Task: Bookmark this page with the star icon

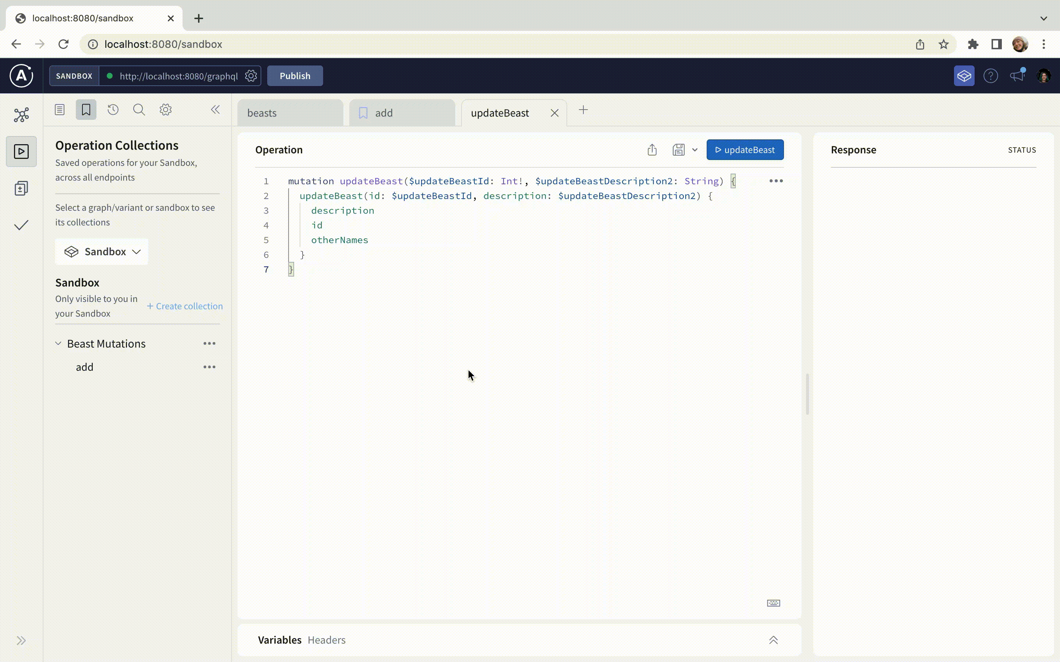Action: (943, 44)
